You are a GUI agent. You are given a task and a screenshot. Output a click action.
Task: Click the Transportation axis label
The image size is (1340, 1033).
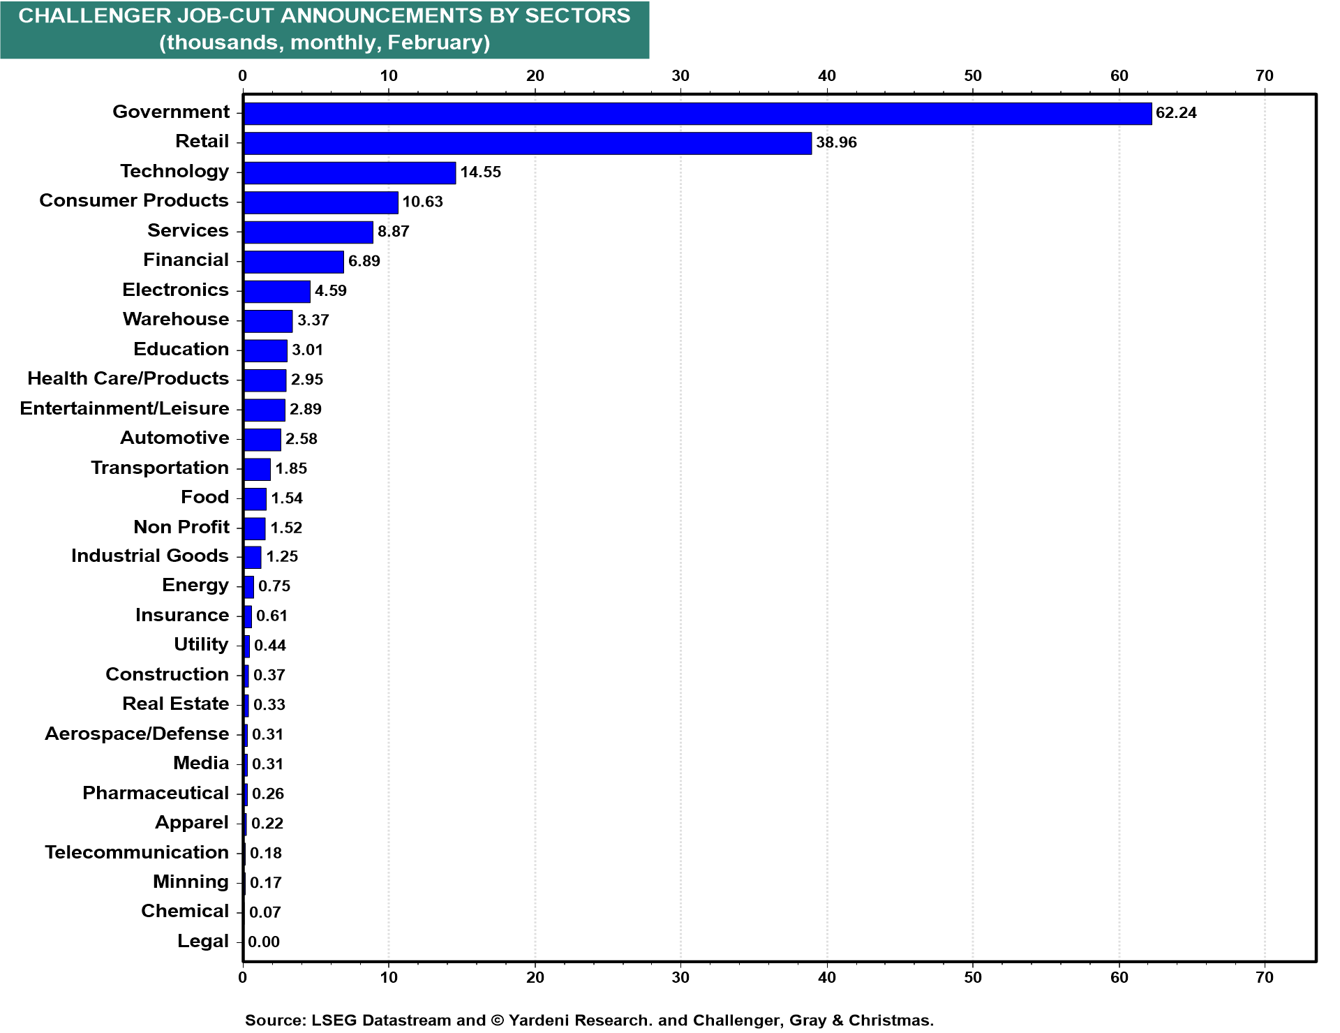(159, 468)
